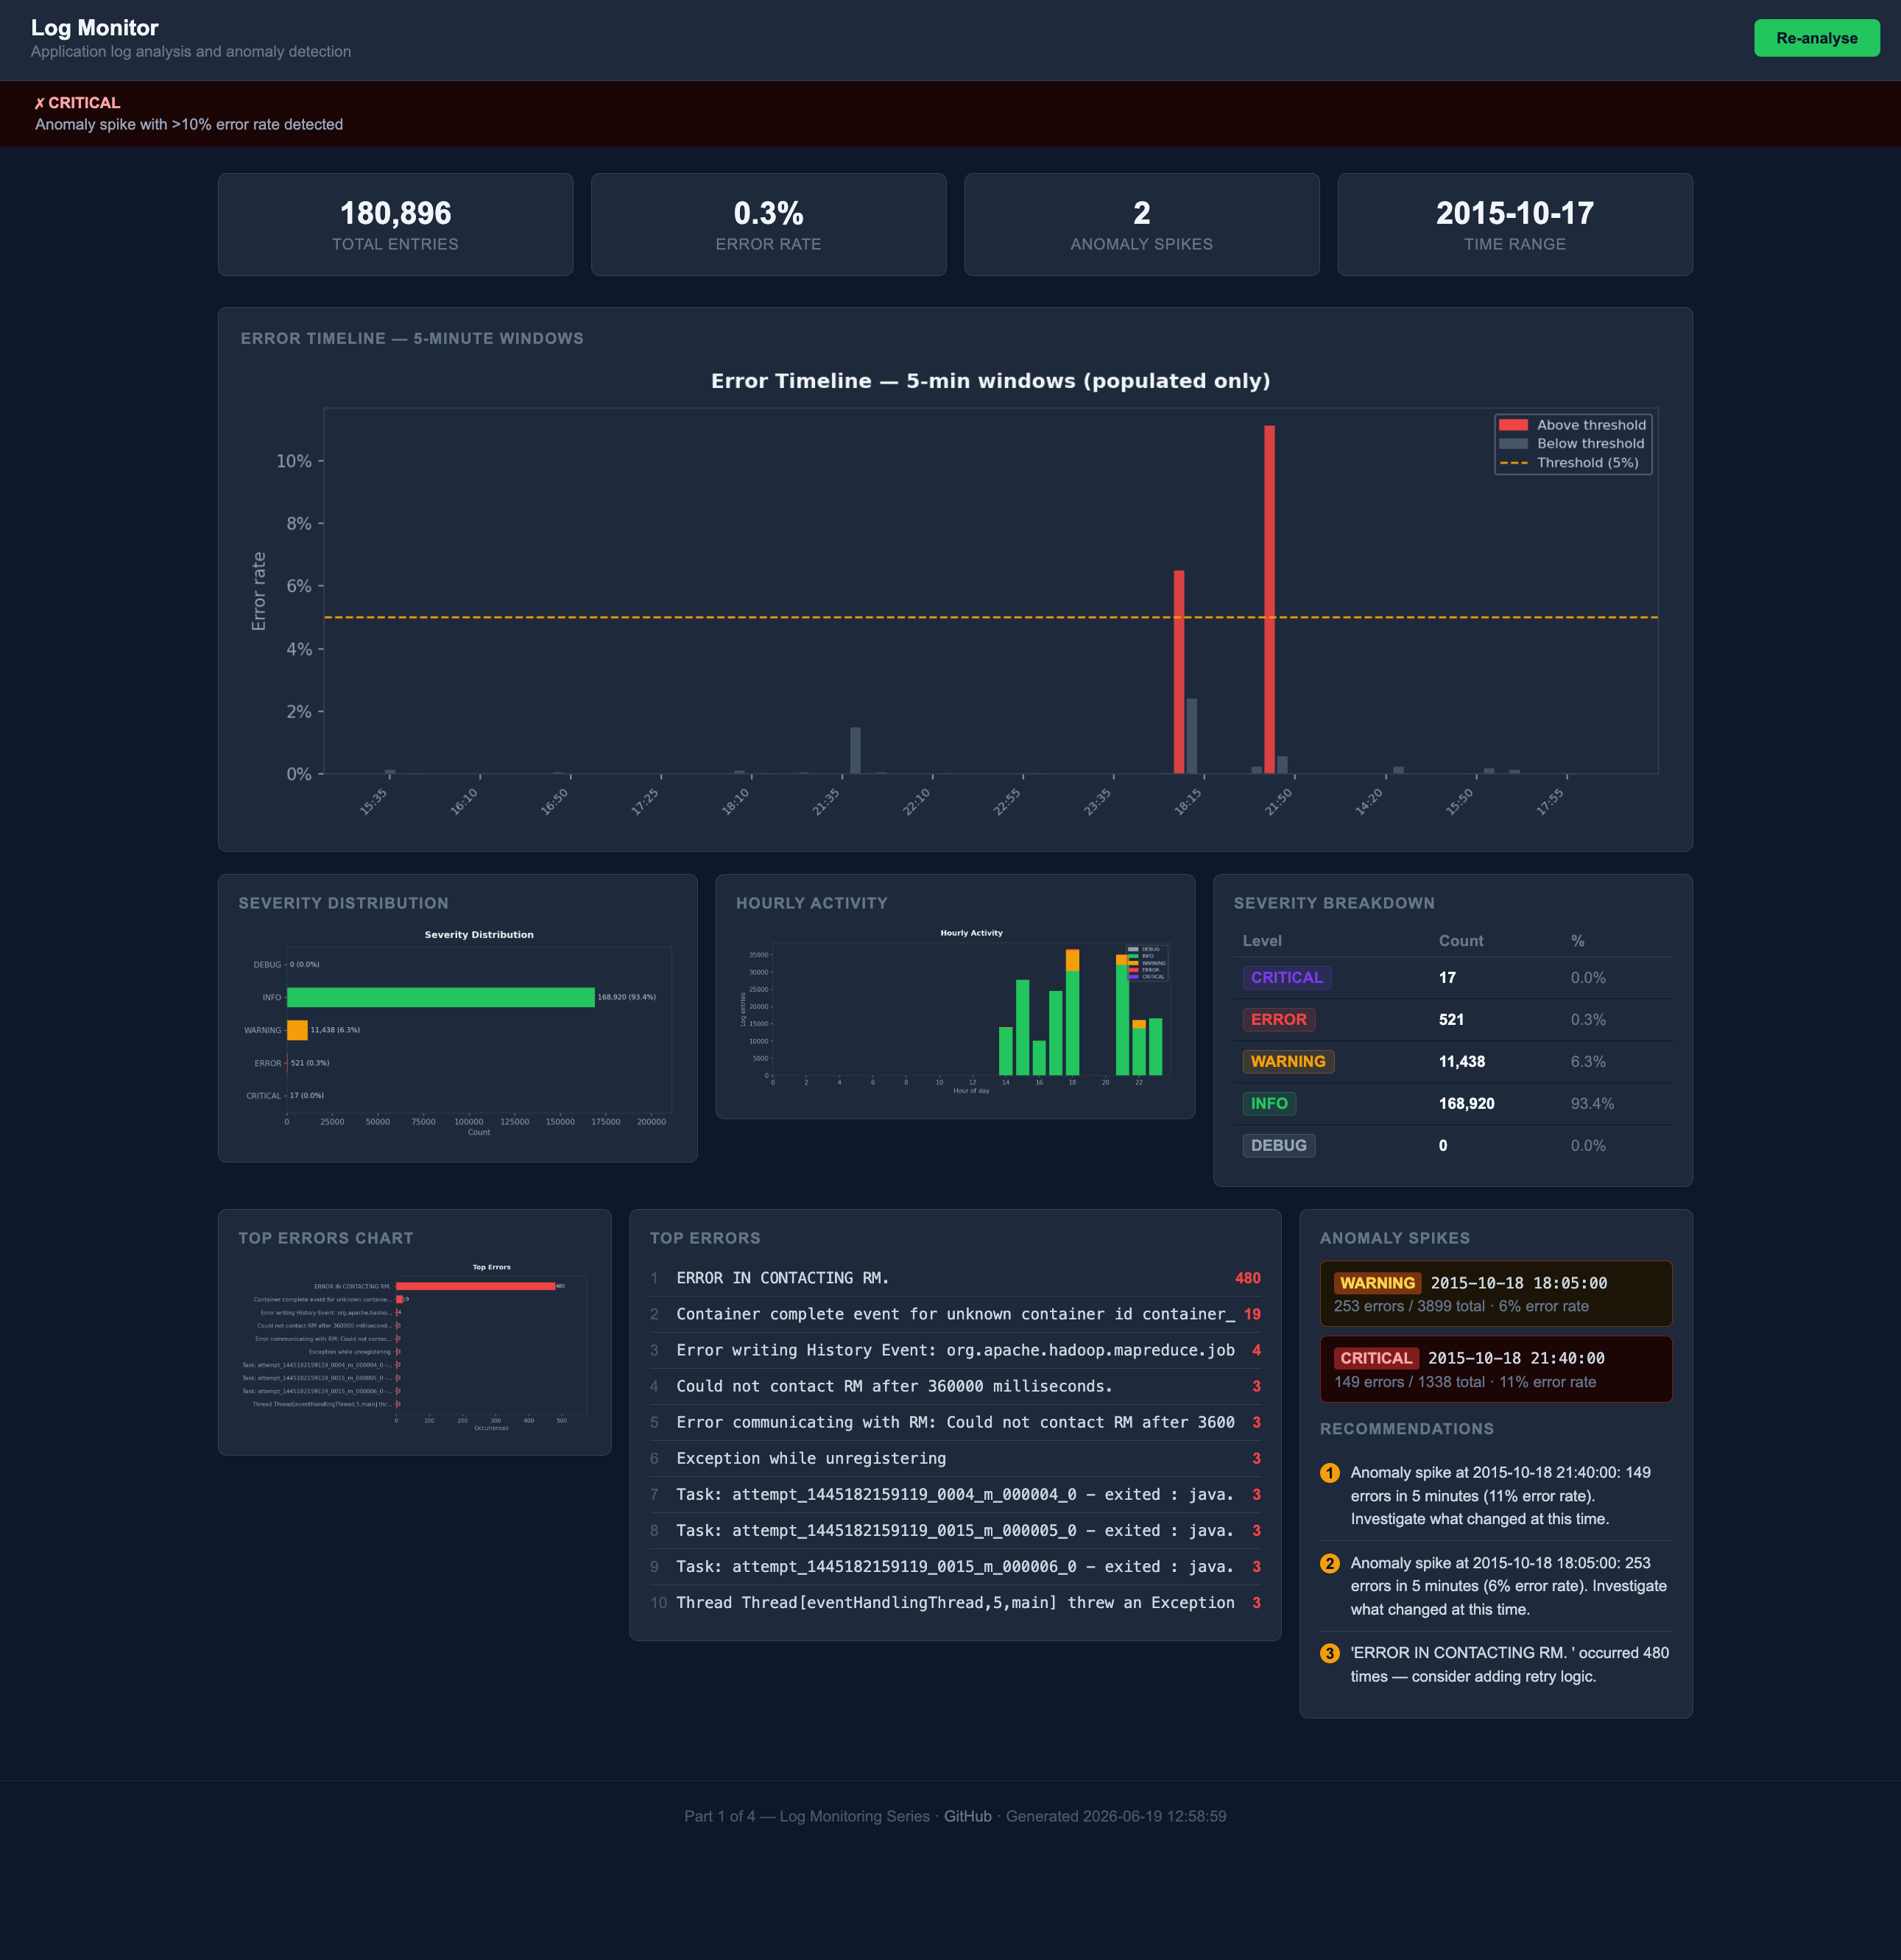Click the critical alert cross icon
The image size is (1901, 1960).
click(x=39, y=103)
